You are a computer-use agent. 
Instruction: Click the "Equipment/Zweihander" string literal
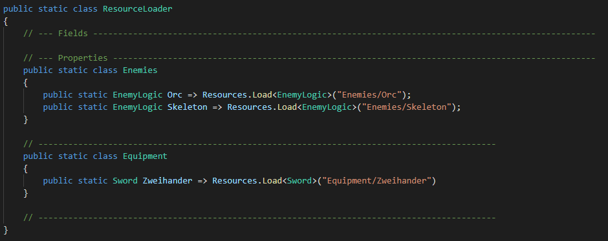tap(376, 181)
